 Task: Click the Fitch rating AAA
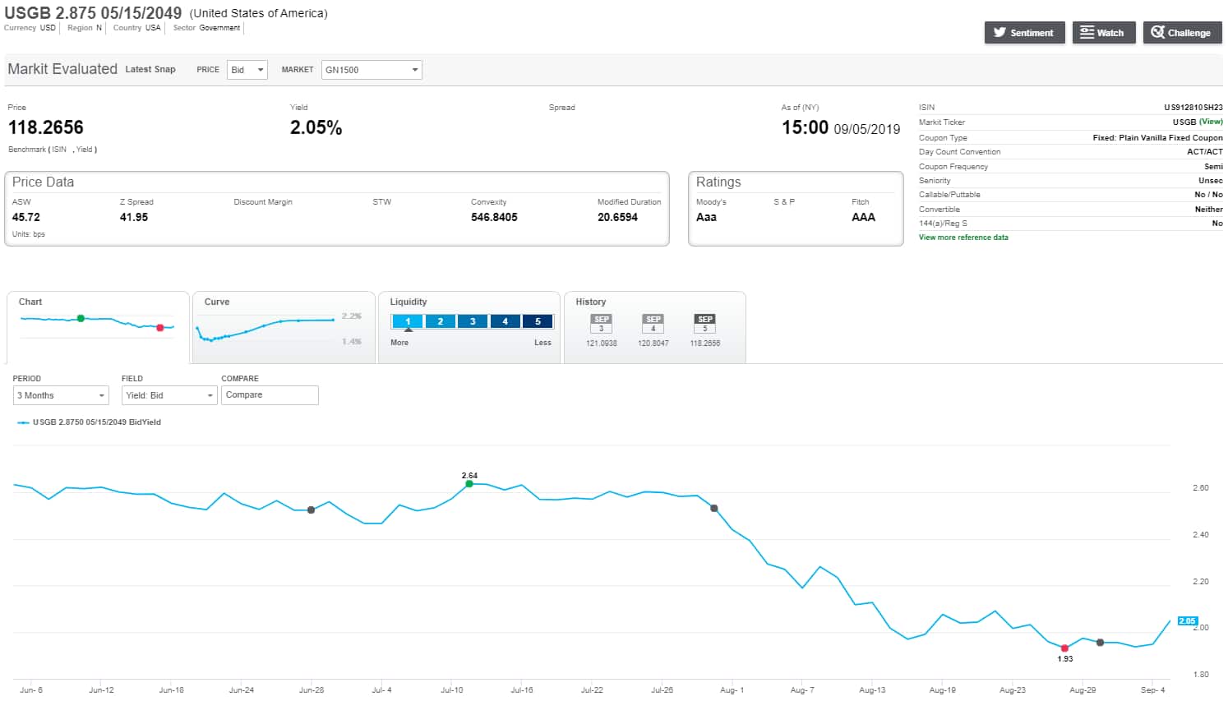coord(863,217)
